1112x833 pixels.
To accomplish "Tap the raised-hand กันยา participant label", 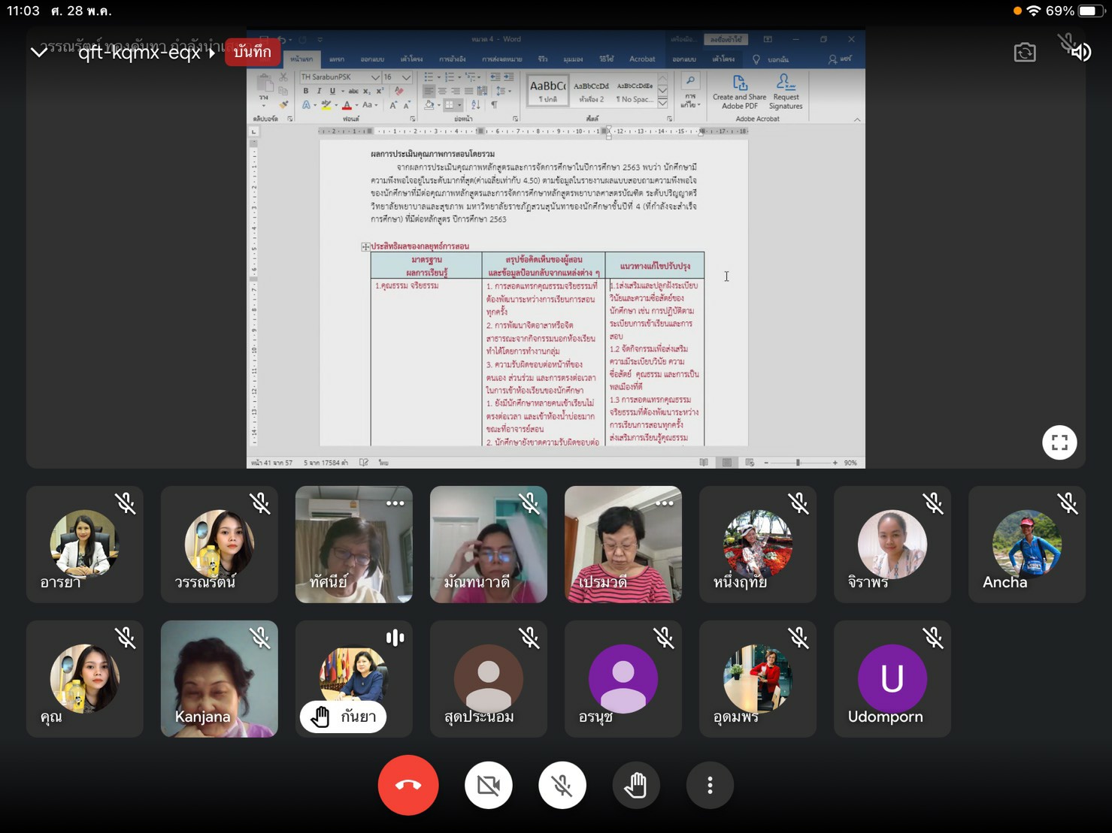I will pos(344,717).
